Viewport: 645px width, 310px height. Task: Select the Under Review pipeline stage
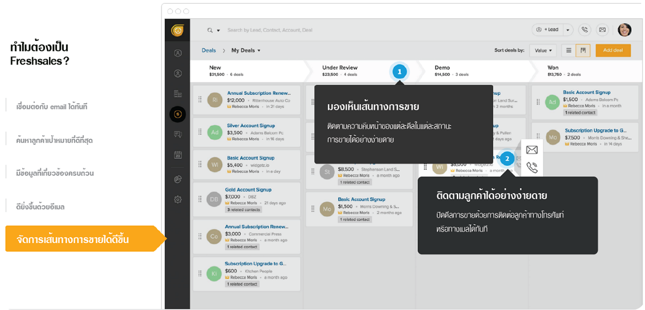coord(360,71)
